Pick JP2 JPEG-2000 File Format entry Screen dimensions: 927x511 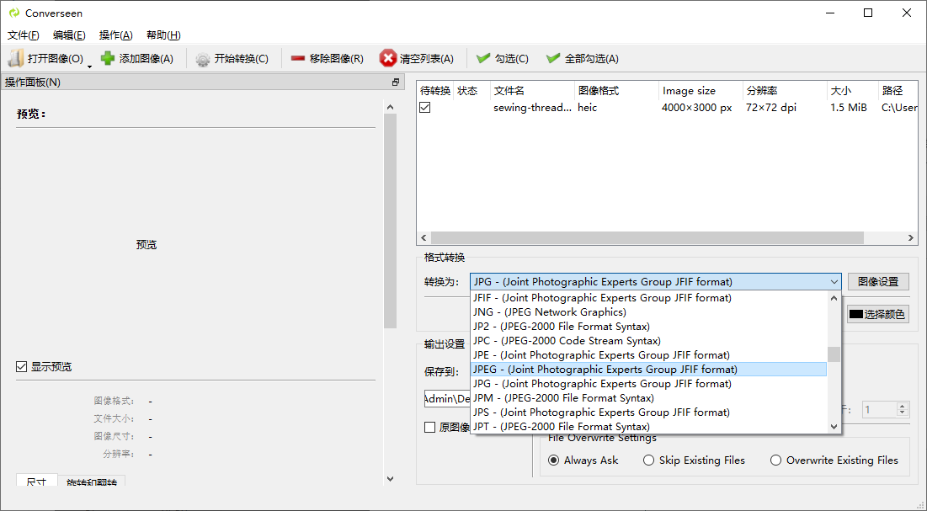(x=561, y=327)
